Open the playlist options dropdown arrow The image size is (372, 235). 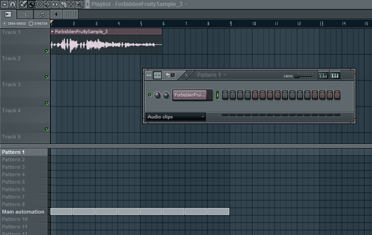click(x=5, y=4)
